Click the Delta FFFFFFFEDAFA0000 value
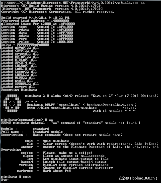 [33, 45]
